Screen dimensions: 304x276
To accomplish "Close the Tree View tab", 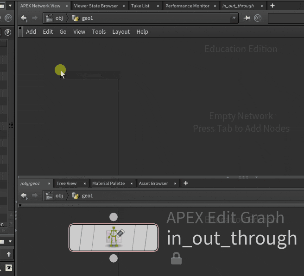I will pos(85,184).
